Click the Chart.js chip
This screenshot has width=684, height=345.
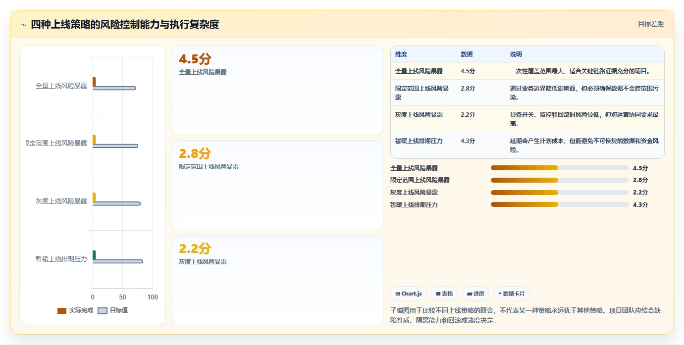click(x=409, y=294)
